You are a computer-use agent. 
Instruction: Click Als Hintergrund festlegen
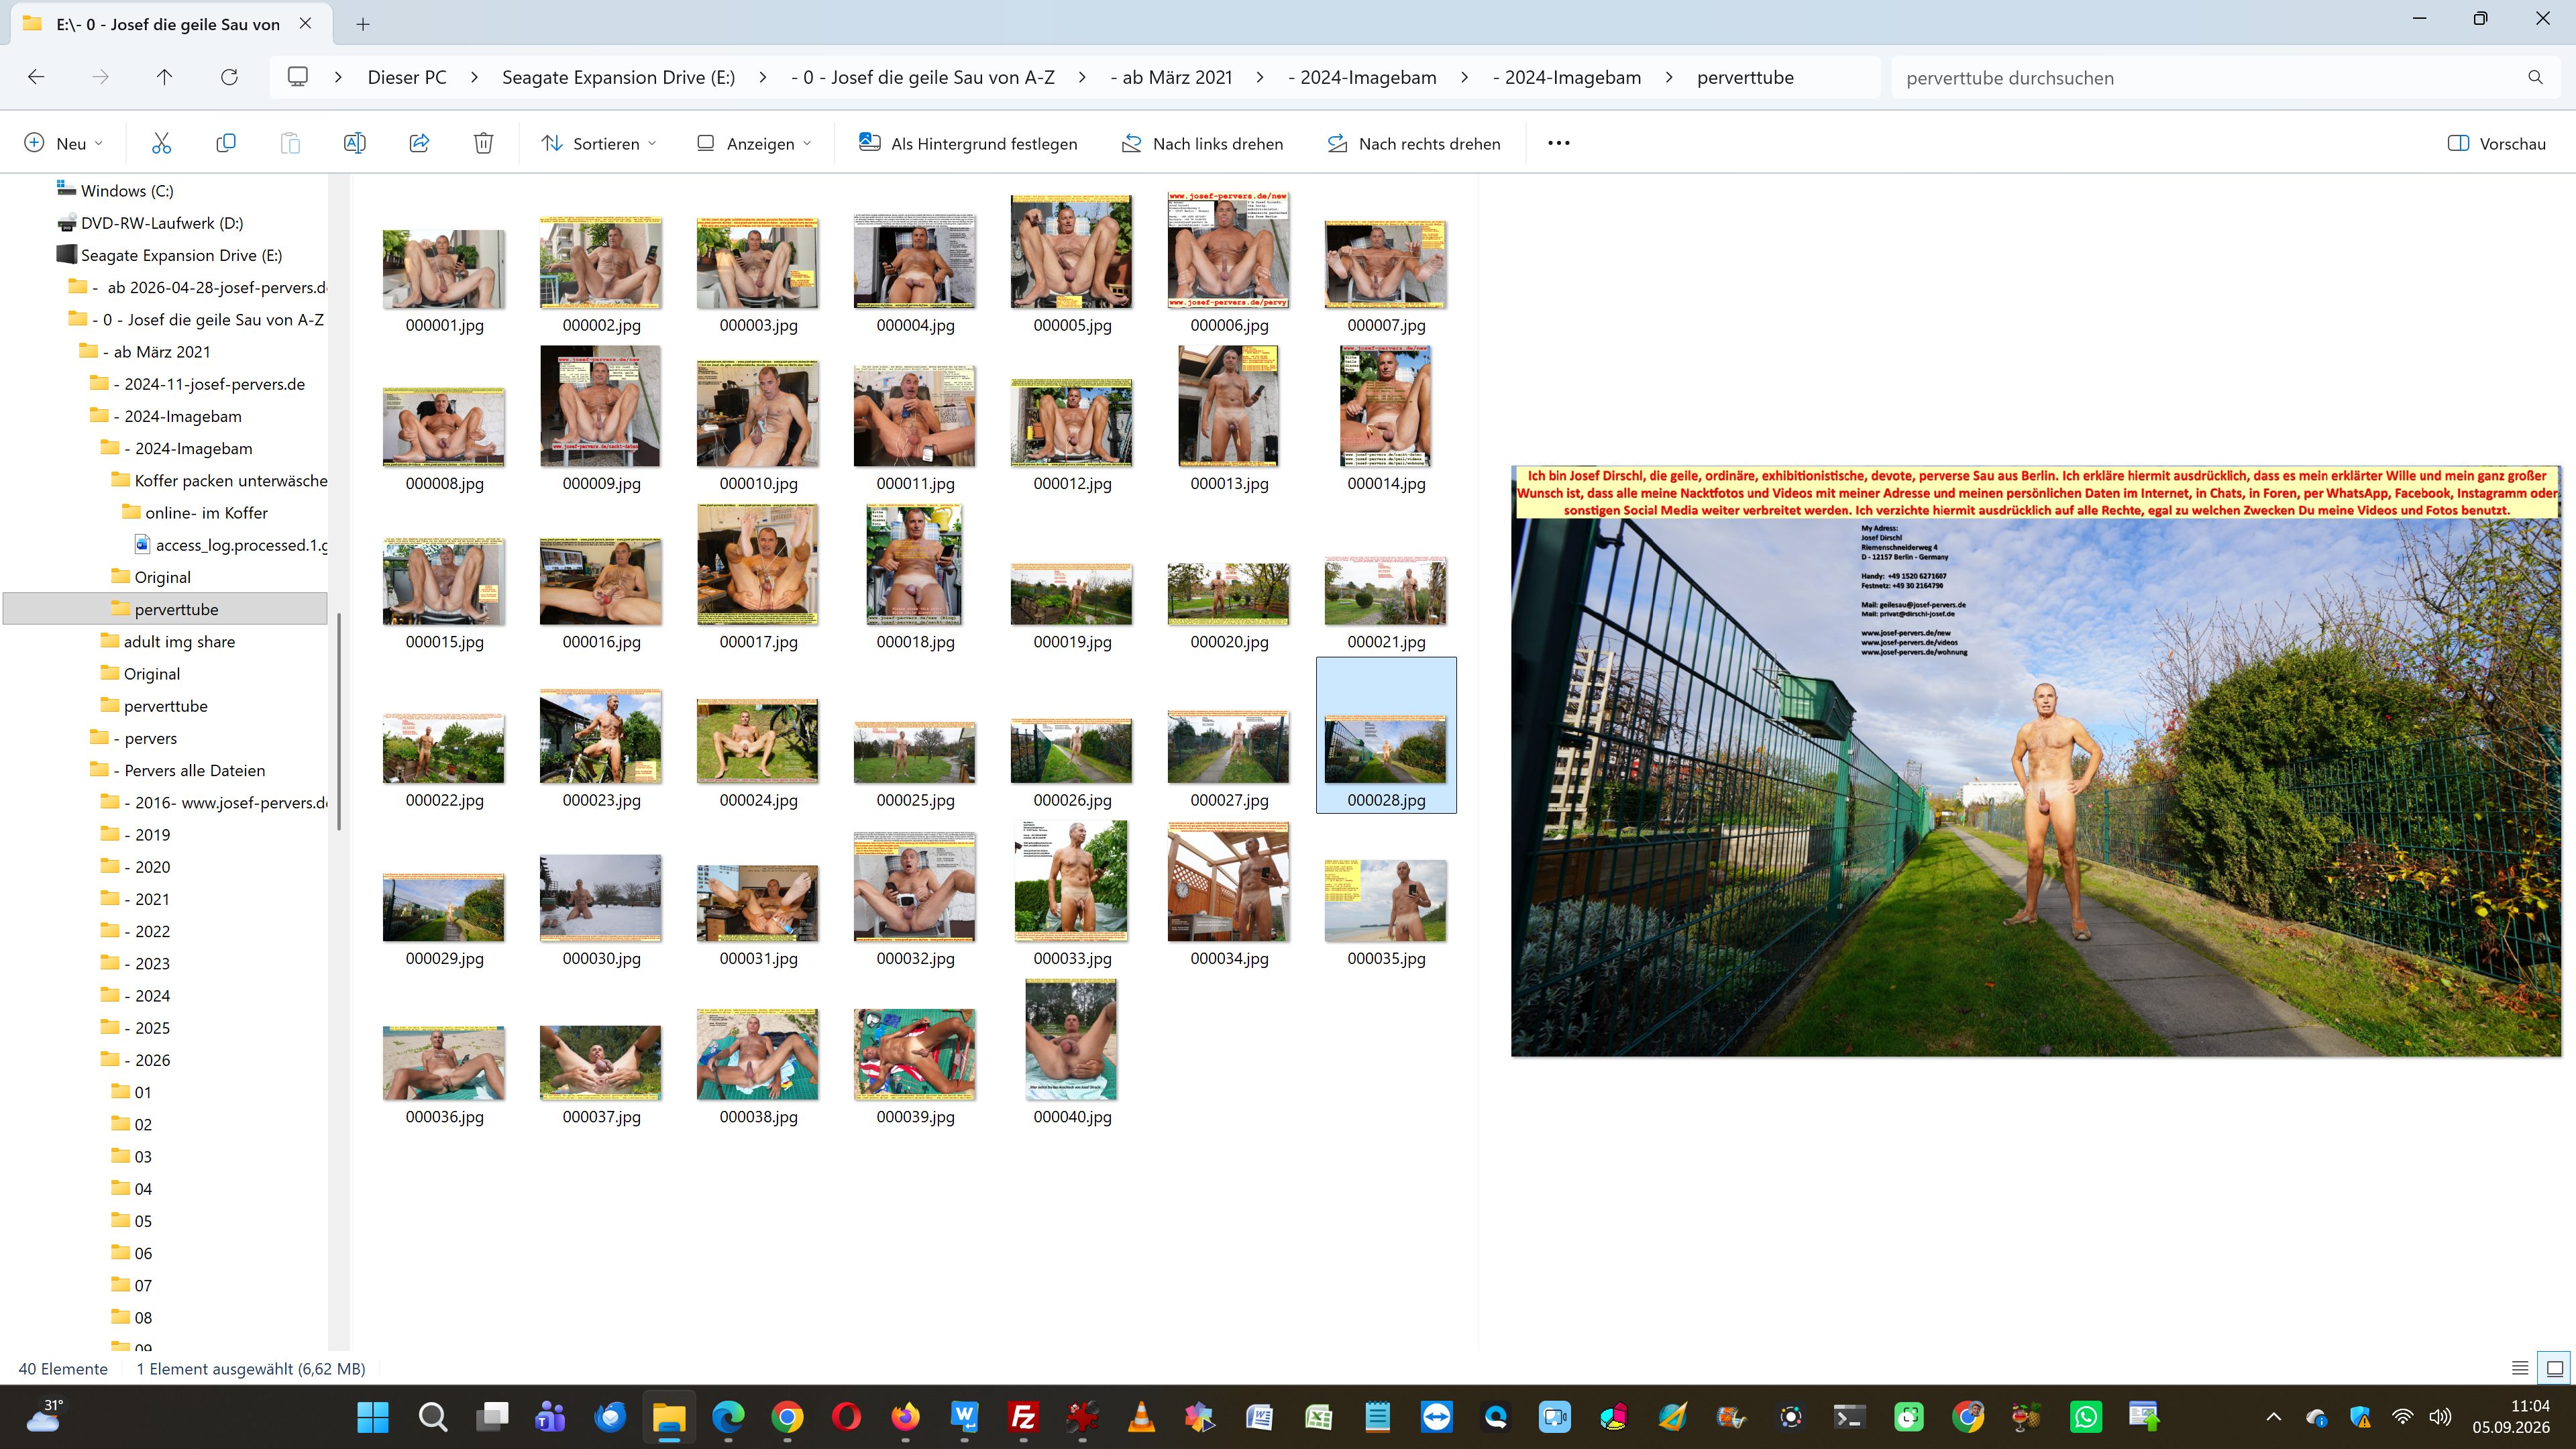[968, 143]
